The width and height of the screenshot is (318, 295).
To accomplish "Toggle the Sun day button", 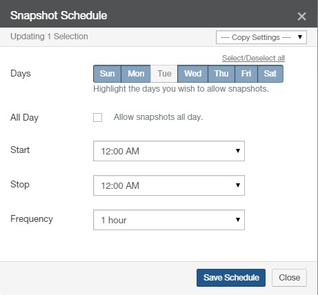I will tap(107, 74).
